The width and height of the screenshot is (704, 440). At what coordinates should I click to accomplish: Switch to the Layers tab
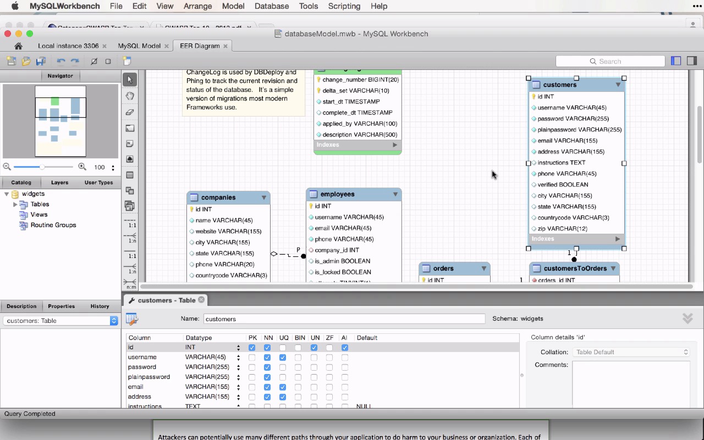click(60, 183)
